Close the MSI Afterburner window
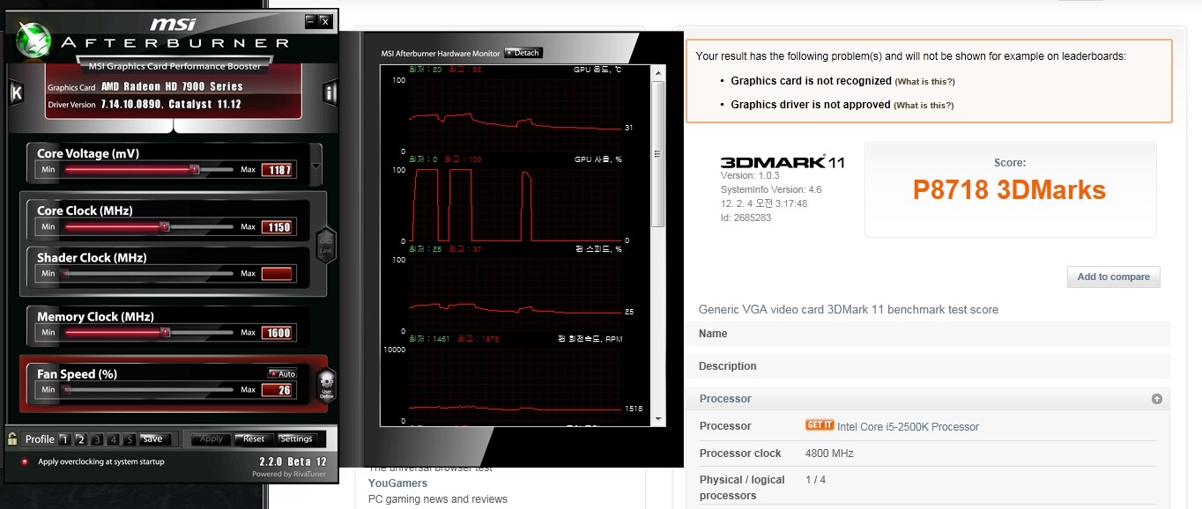Viewport: 1202px width, 509px height. coord(325,20)
